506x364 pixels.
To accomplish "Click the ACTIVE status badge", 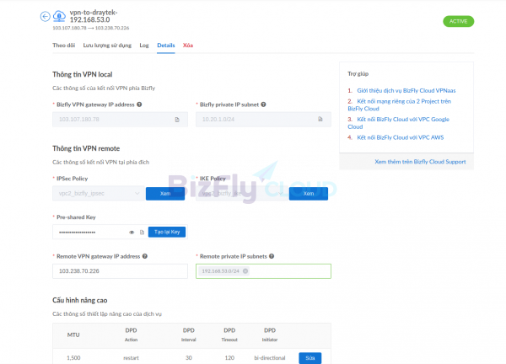I will pyautogui.click(x=458, y=21).
